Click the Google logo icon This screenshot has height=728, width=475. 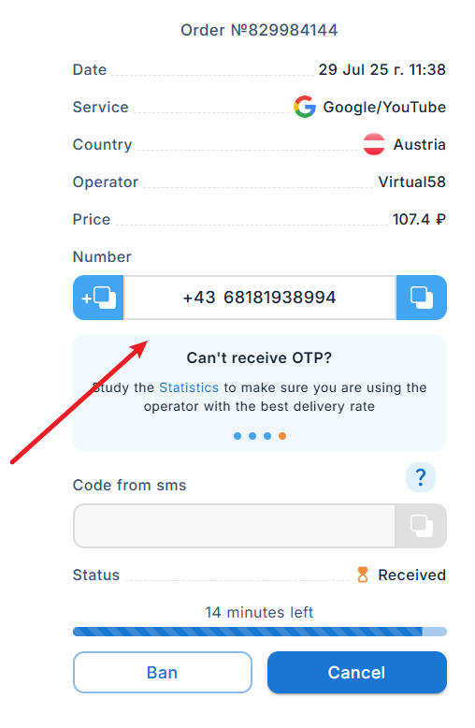point(305,107)
